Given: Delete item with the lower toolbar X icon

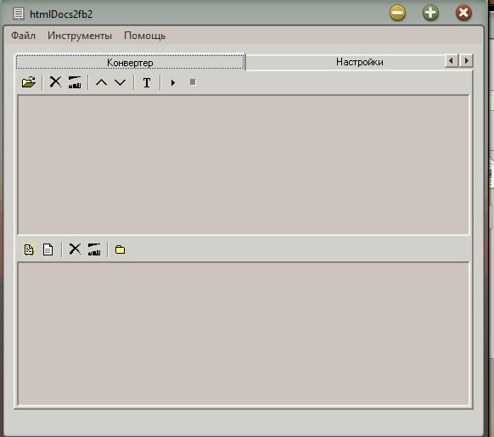Looking at the screenshot, I should point(75,249).
